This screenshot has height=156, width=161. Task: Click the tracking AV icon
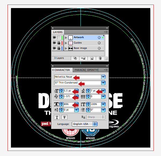point(83,97)
